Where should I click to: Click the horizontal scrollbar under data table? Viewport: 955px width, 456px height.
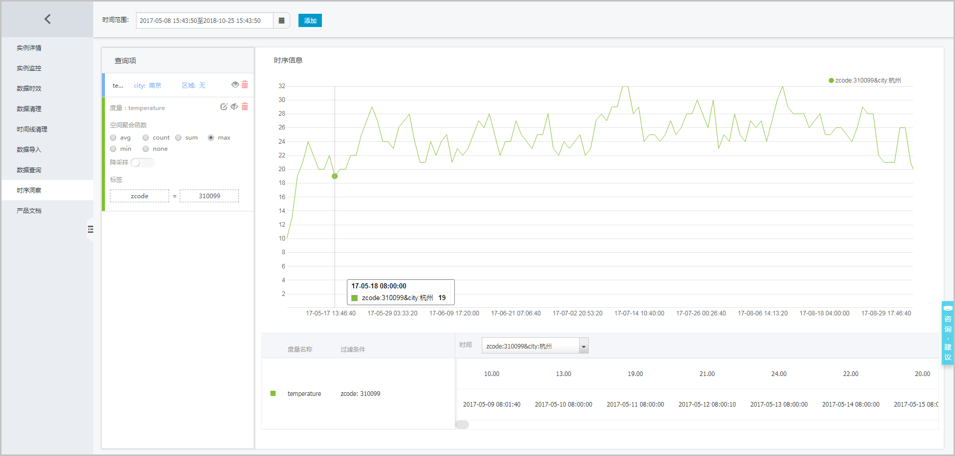click(462, 424)
